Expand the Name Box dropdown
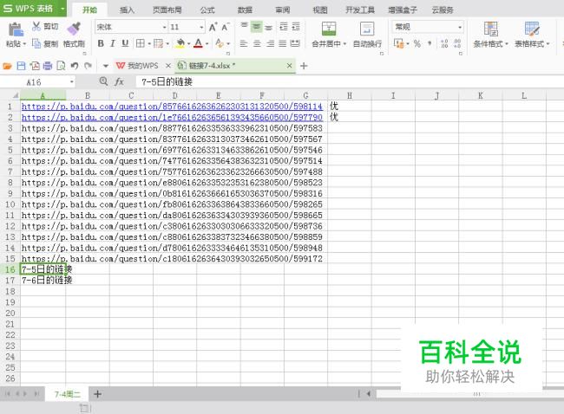This screenshot has height=414, width=564. coord(71,82)
